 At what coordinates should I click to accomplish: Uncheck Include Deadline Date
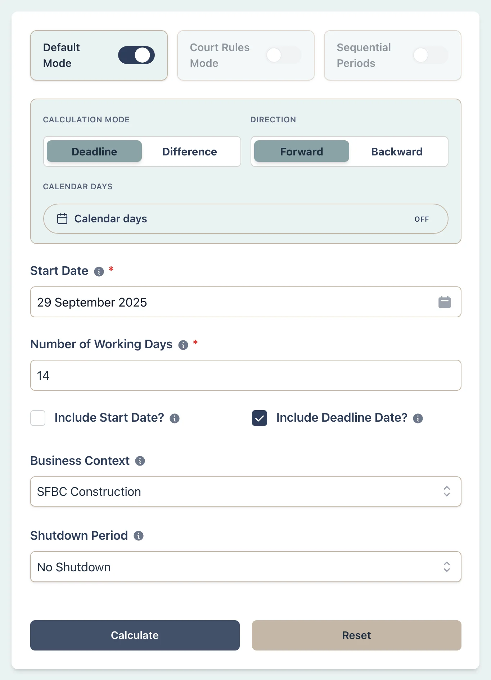point(259,418)
